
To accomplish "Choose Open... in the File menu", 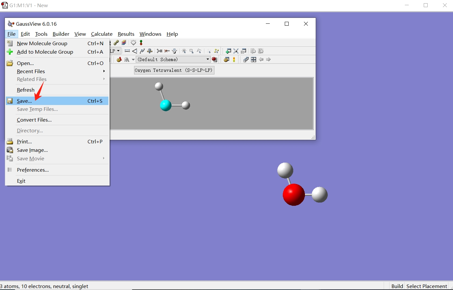I will point(57,63).
